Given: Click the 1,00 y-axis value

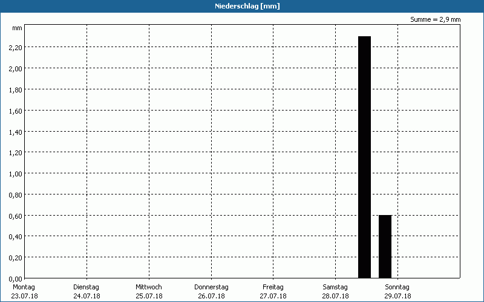Looking at the screenshot, I should (x=16, y=174).
